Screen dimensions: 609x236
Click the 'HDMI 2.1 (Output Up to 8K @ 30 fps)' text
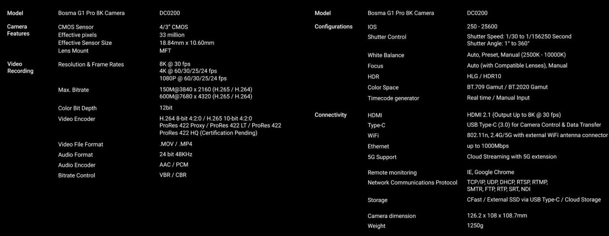point(514,115)
